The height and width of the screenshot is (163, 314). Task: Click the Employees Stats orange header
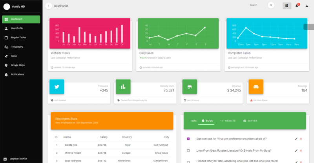(112, 121)
